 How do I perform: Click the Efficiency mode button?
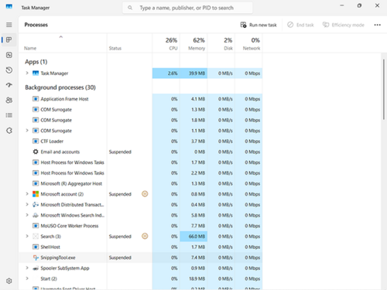pos(344,25)
